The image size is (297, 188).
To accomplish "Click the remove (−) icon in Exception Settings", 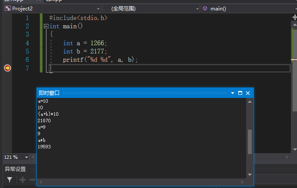I will click(32, 180).
